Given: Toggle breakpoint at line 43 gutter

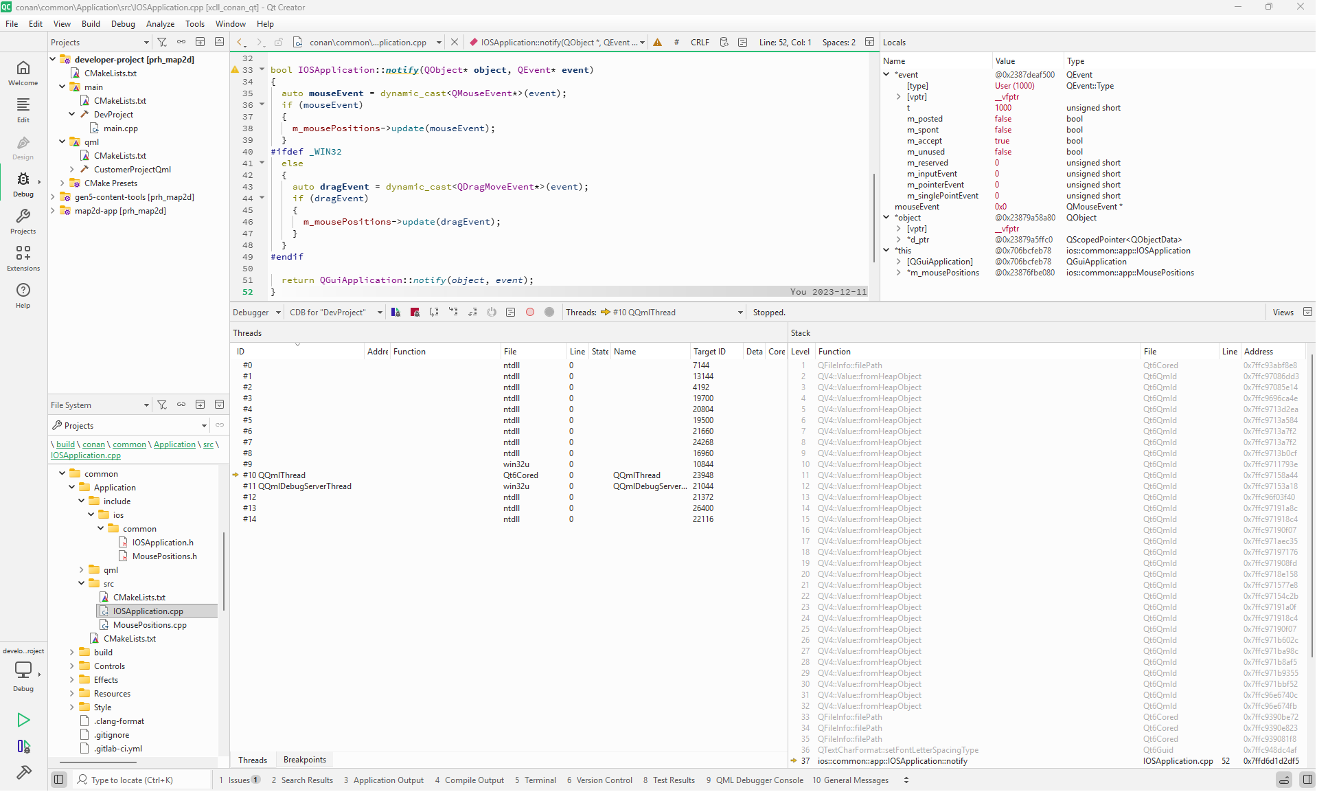Looking at the screenshot, I should (236, 187).
